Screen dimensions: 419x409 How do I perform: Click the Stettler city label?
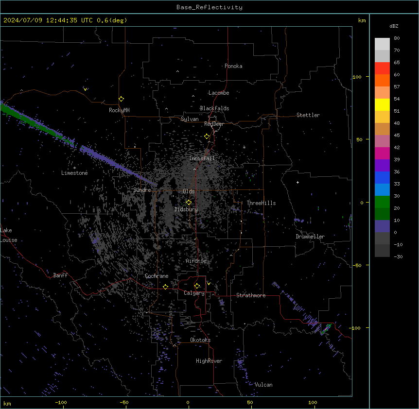click(x=308, y=115)
